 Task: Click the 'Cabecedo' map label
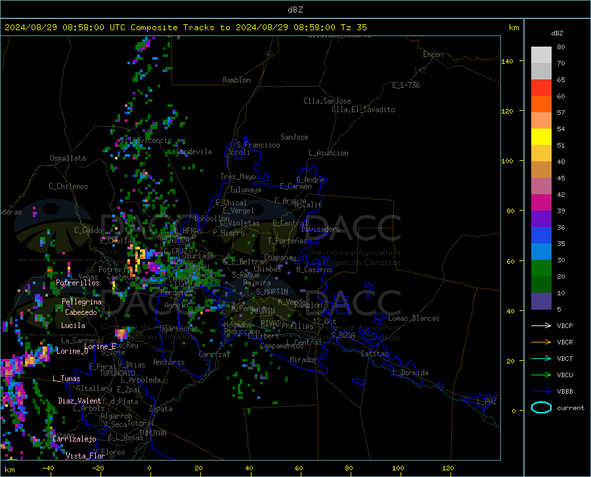[81, 312]
